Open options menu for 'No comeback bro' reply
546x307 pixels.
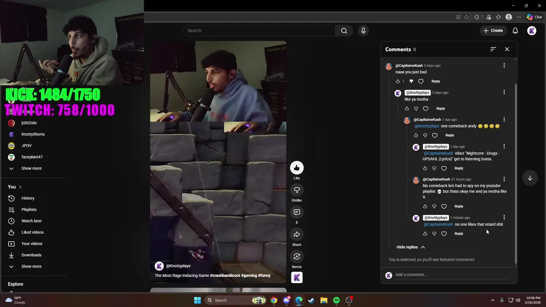[504, 180]
